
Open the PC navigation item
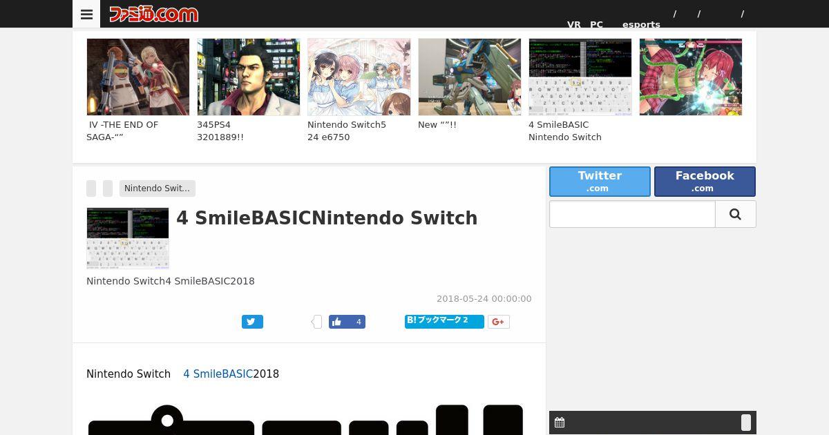(596, 24)
